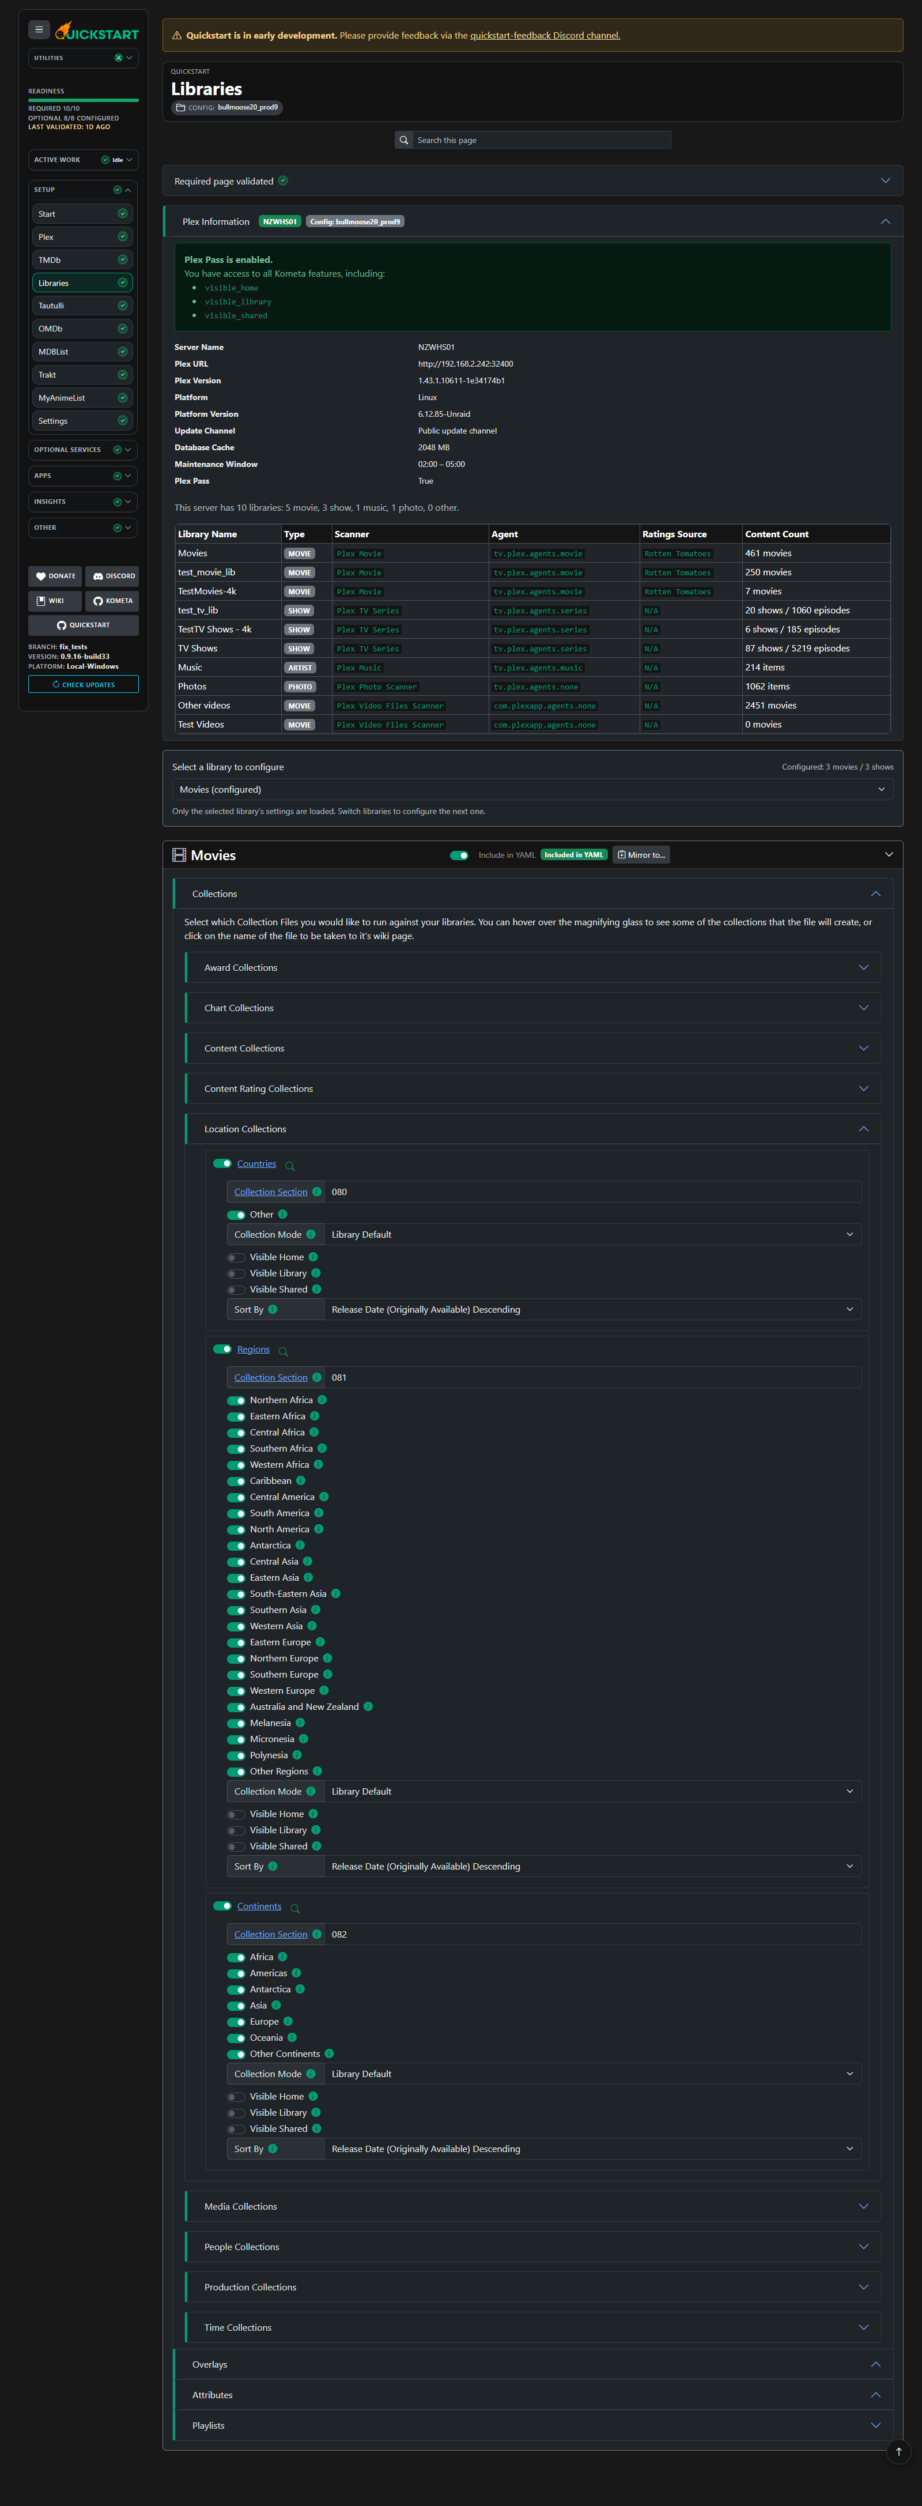This screenshot has width=922, height=2506.
Task: Click the info icon beside Caribbean
Action: click(x=301, y=1480)
